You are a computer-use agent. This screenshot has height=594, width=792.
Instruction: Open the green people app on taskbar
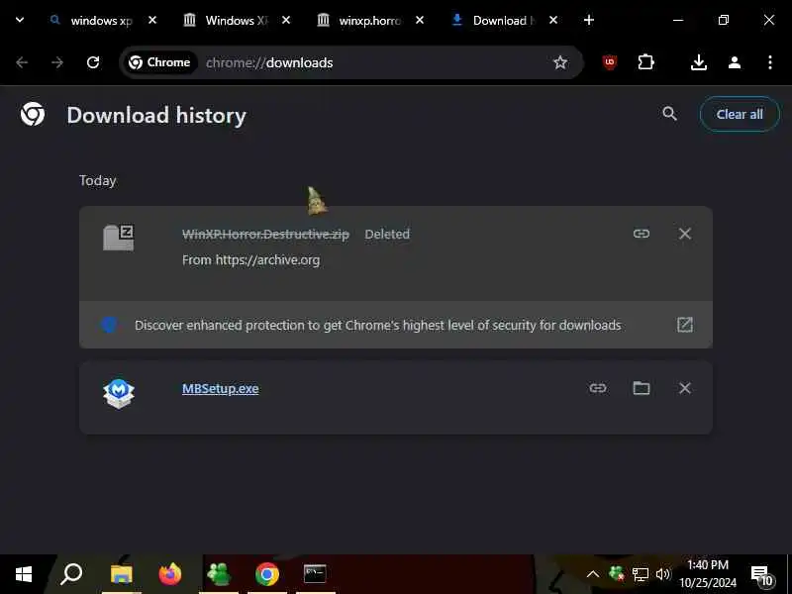coord(219,574)
